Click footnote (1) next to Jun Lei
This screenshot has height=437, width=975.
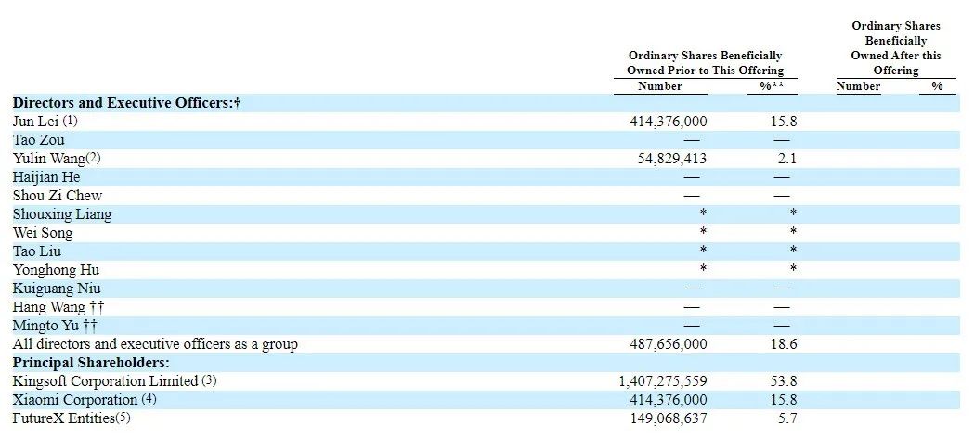click(71, 122)
